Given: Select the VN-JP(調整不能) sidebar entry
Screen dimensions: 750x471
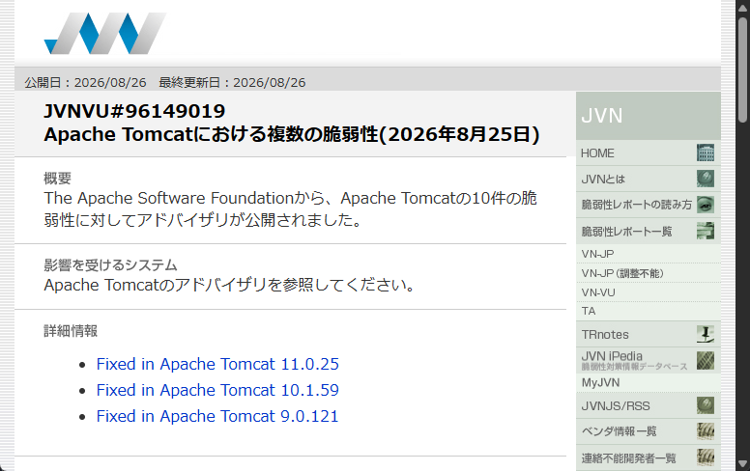Looking at the screenshot, I should 649,273.
